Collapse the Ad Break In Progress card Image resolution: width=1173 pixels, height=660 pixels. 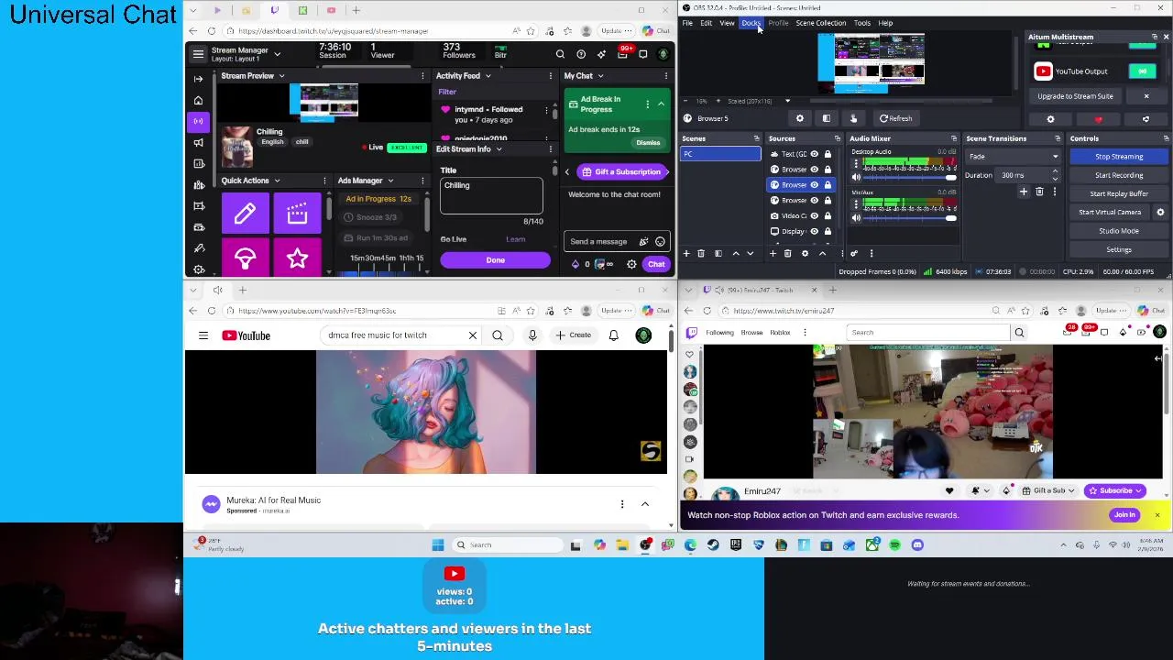(661, 104)
